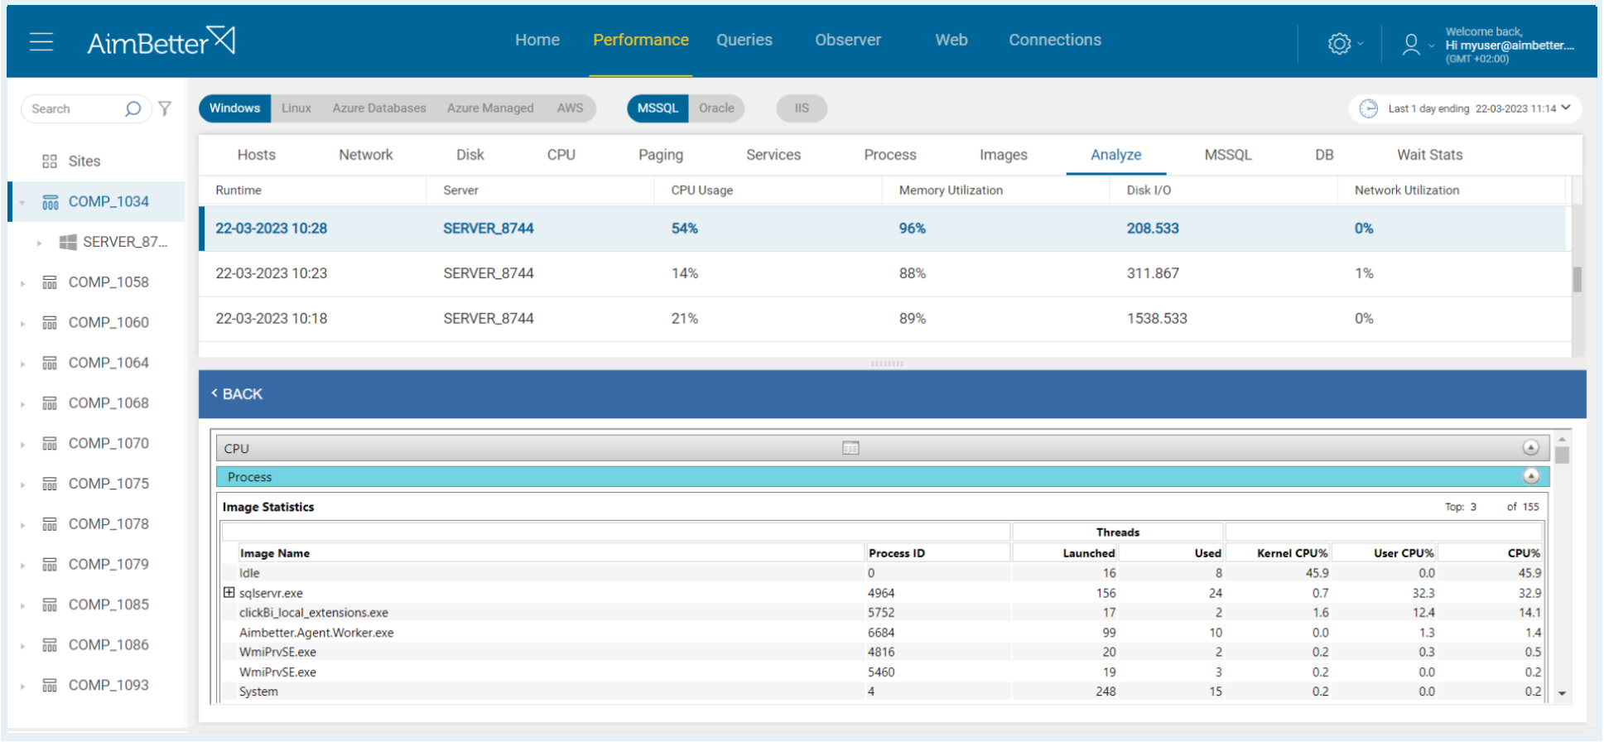Open the Observer menu item
1604x742 pixels.
(848, 40)
